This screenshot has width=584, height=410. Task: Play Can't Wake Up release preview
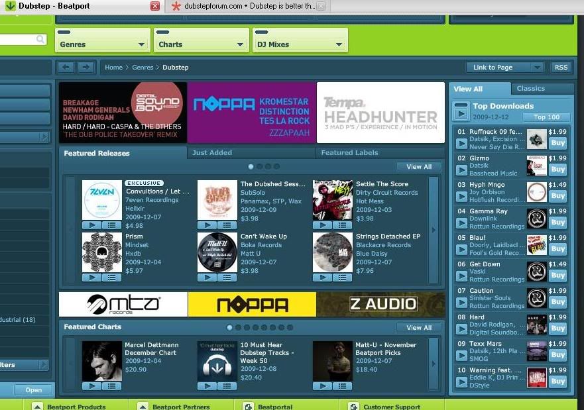207,278
